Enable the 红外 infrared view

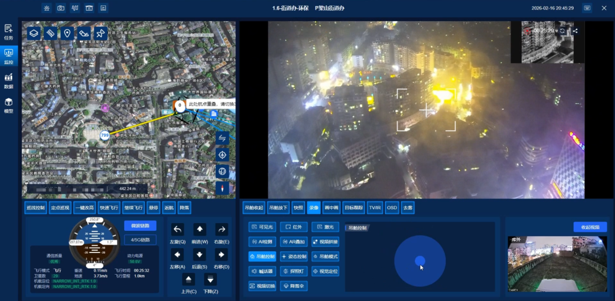coord(294,227)
